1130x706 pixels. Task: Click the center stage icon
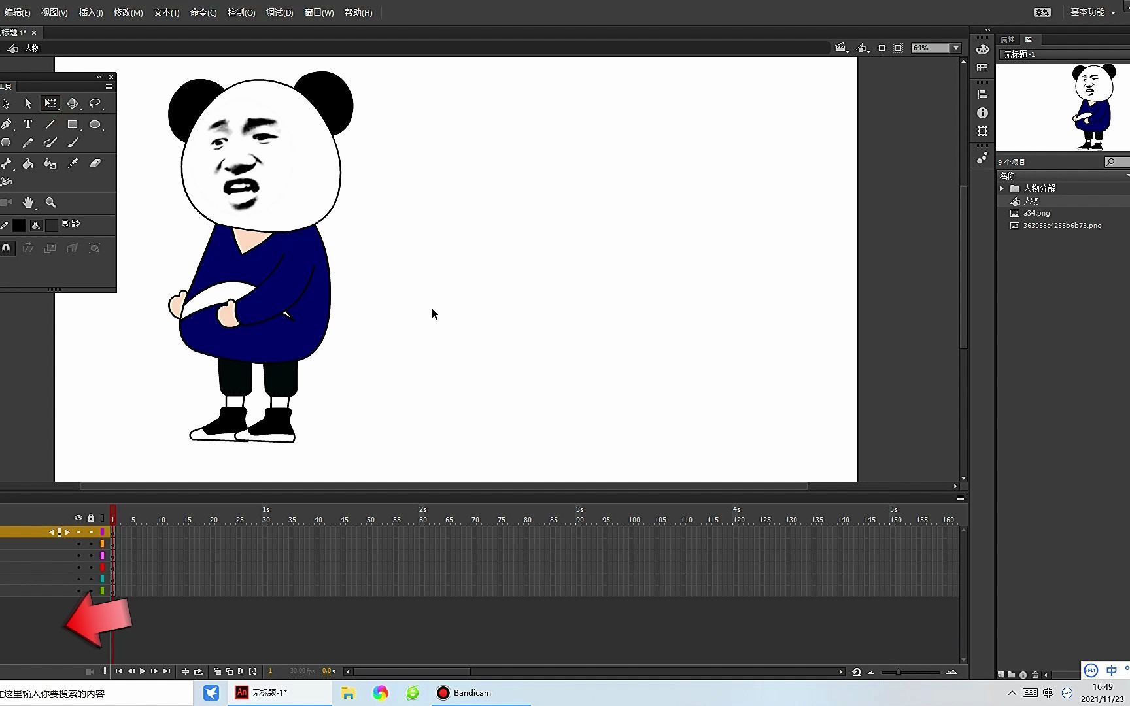pyautogui.click(x=882, y=48)
